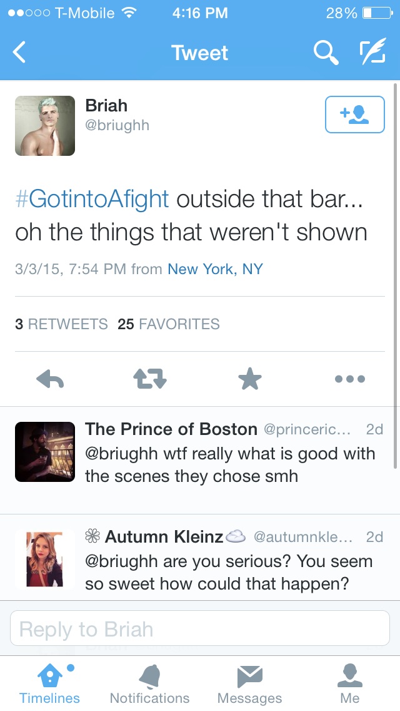Switch to the Notifications tab

(x=150, y=683)
